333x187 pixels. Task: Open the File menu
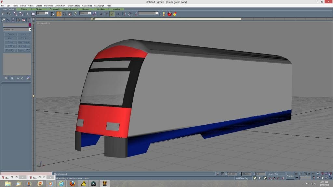coord(3,6)
